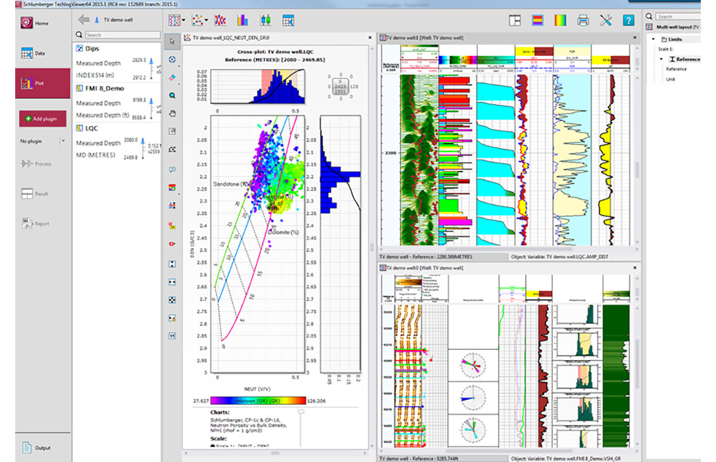Screen dimensions: 716x462
Task: Open the Output section
Action: [x=42, y=448]
